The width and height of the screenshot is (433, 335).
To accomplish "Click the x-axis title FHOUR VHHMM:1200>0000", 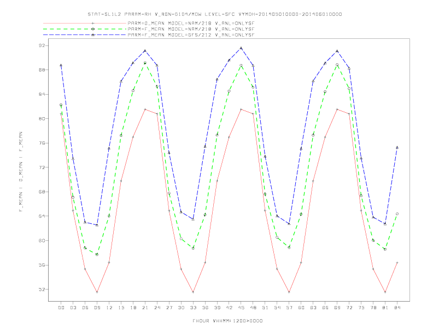I will pyautogui.click(x=227, y=321).
